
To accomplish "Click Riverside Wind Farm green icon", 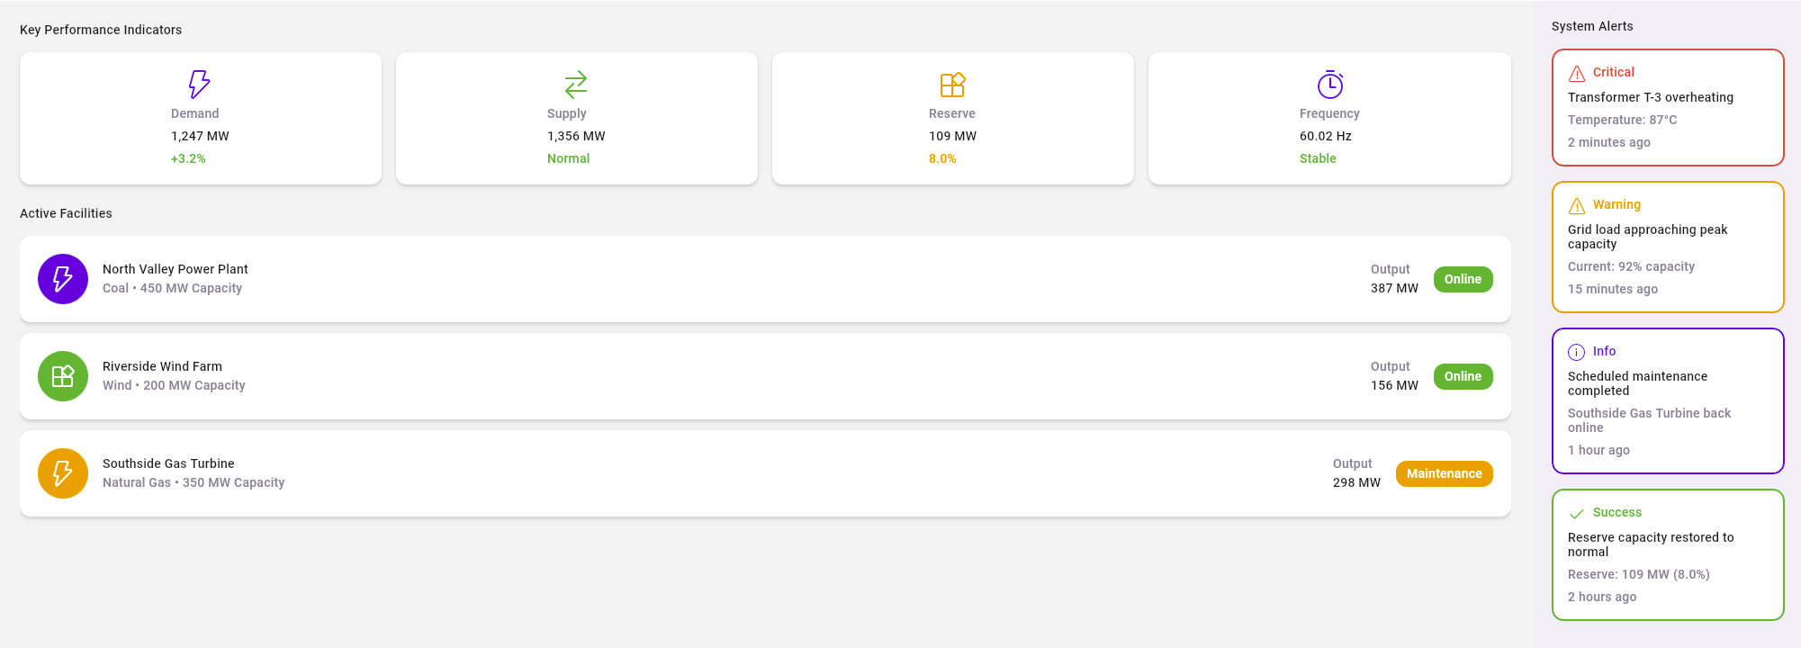I will pos(63,376).
